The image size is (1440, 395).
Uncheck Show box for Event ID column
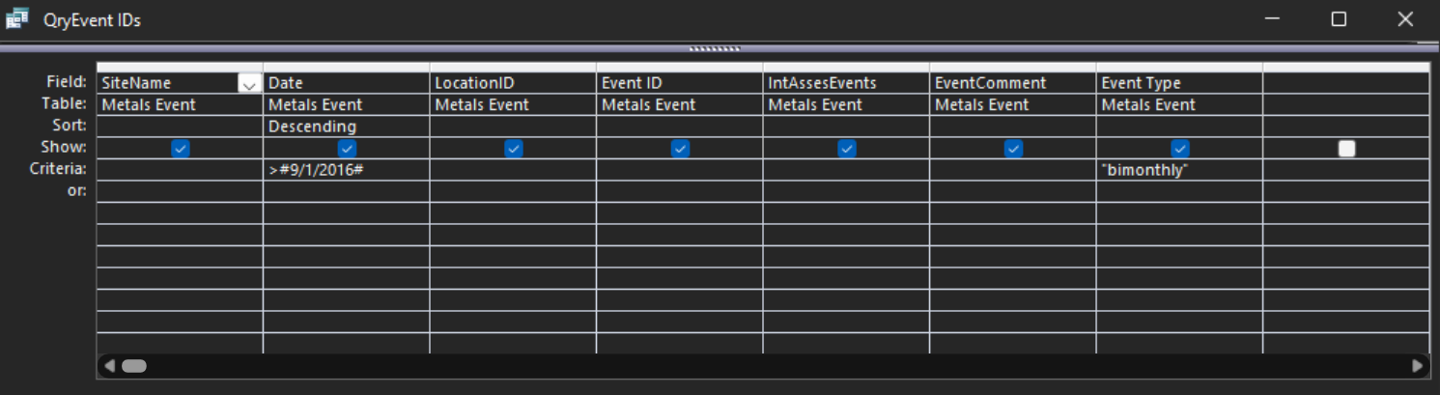(680, 149)
